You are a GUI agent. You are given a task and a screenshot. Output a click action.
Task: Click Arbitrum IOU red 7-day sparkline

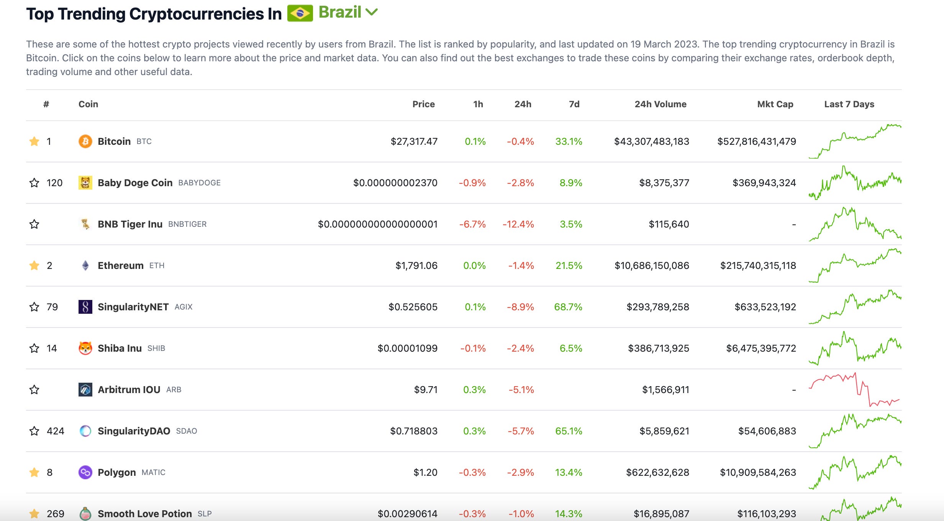coord(854,390)
